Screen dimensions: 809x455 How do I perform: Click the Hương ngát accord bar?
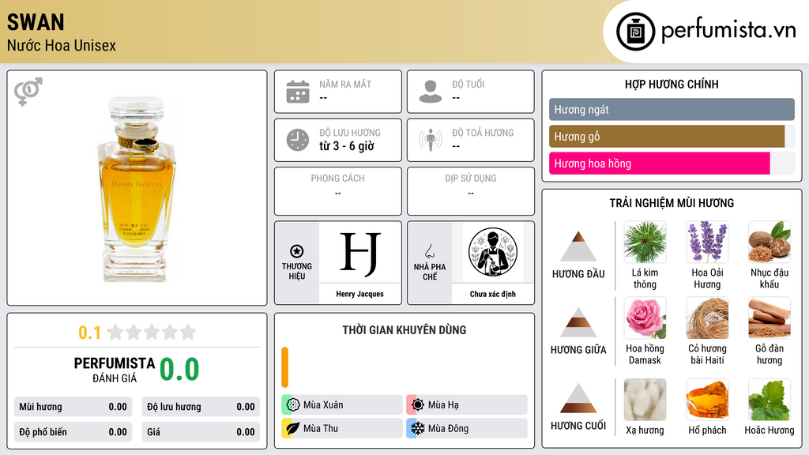pos(672,109)
